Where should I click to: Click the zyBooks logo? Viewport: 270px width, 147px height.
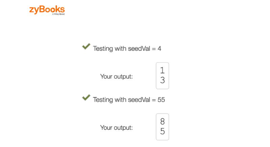pos(47,10)
